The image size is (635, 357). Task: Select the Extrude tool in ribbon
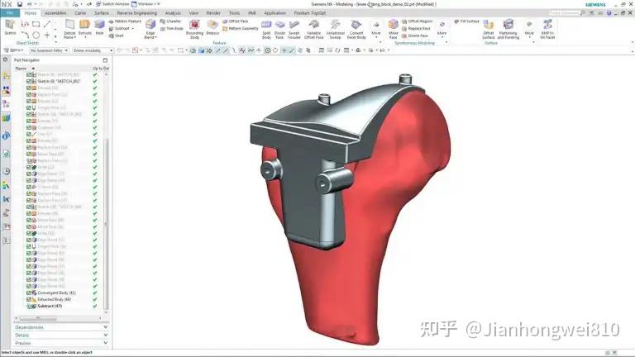coord(84,28)
